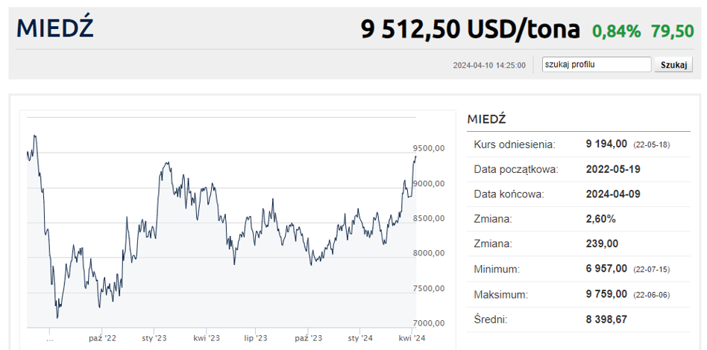
Task: Click the ellipsis label on chart time axis
Action: (x=50, y=338)
